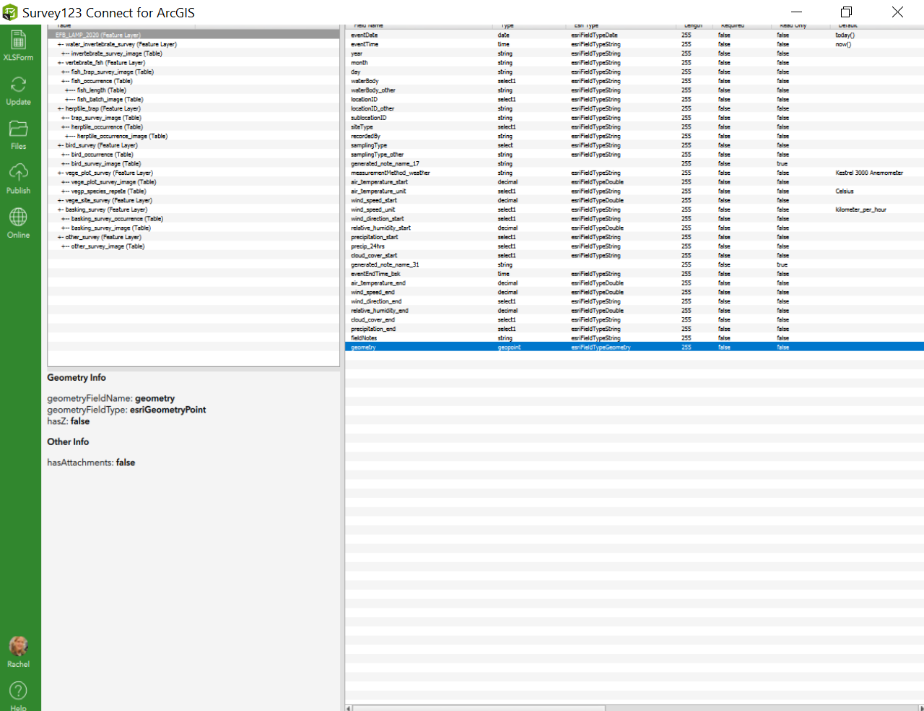
Task: Select invertebrate_survey_image table
Action: coord(116,53)
